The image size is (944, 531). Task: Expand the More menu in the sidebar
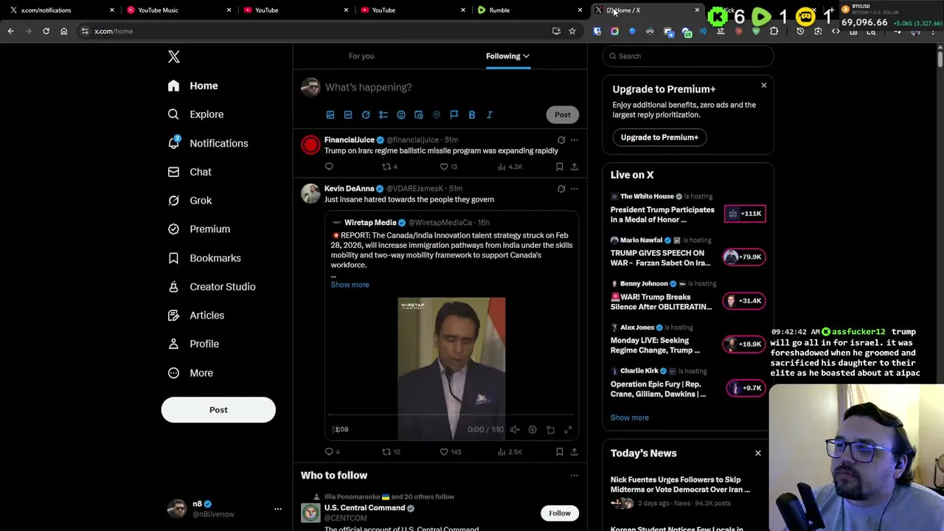pos(190,373)
